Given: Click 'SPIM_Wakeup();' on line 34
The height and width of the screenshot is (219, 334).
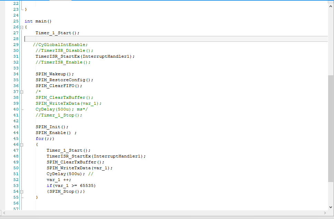Looking at the screenshot, I should pos(55,74).
